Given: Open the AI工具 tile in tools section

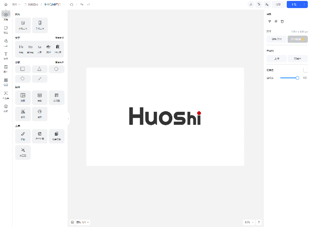Looking at the screenshot, I should (x=23, y=152).
